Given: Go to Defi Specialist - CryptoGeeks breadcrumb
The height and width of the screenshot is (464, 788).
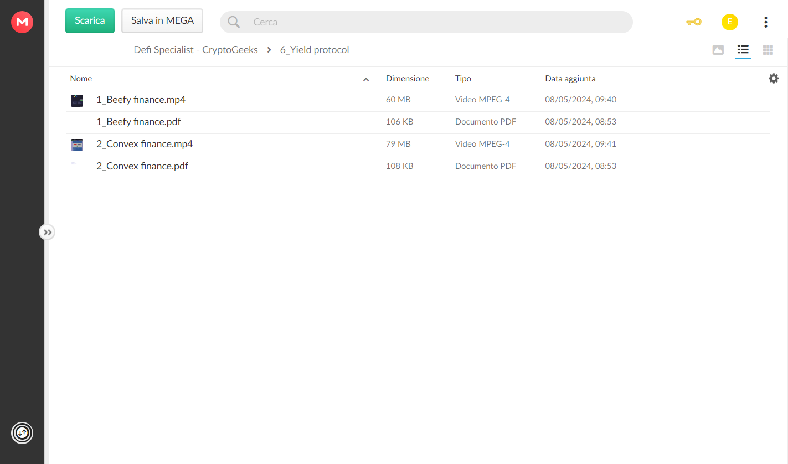Looking at the screenshot, I should pyautogui.click(x=196, y=50).
